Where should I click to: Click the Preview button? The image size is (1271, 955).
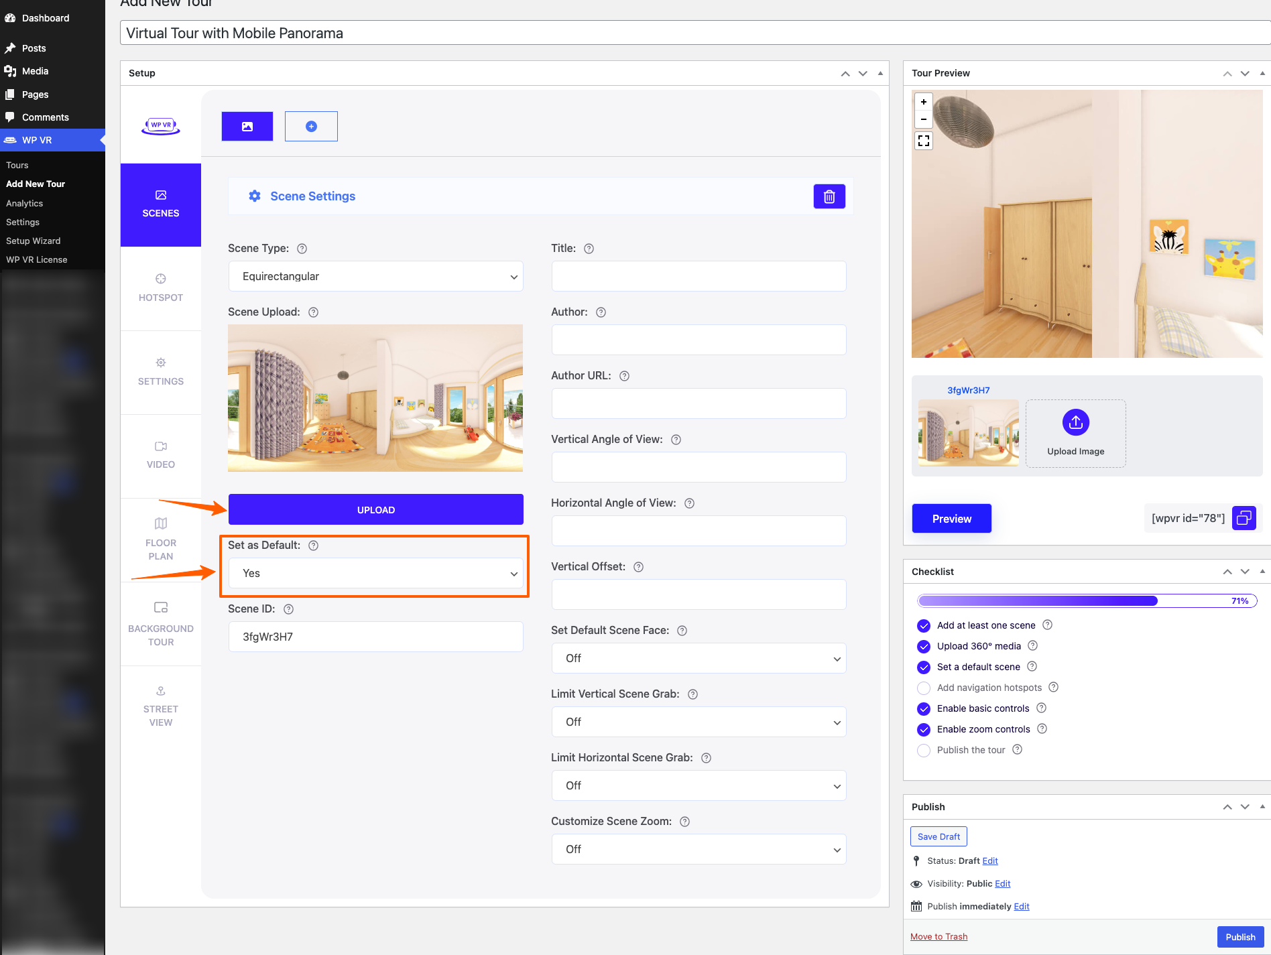point(951,519)
